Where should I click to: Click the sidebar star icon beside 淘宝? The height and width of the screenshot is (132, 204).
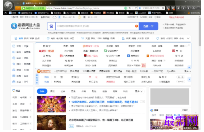tap(14, 64)
